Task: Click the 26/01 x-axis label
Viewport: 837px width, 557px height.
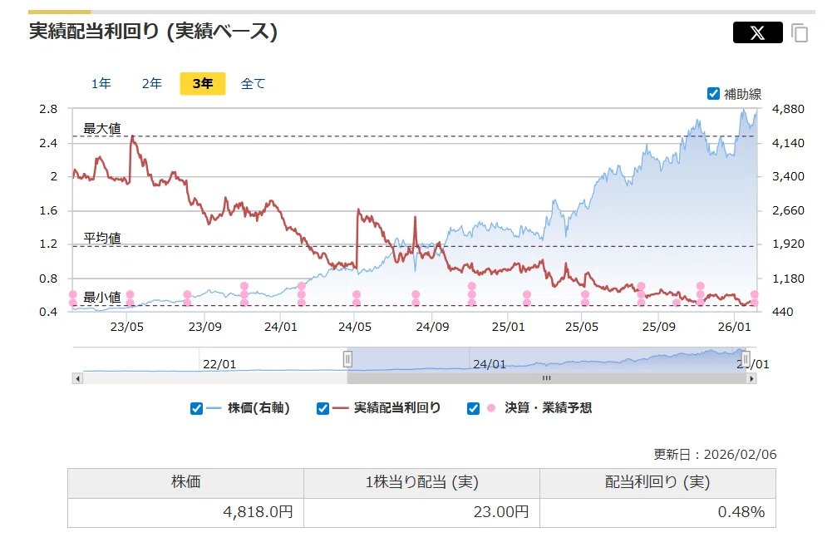Action: point(735,327)
